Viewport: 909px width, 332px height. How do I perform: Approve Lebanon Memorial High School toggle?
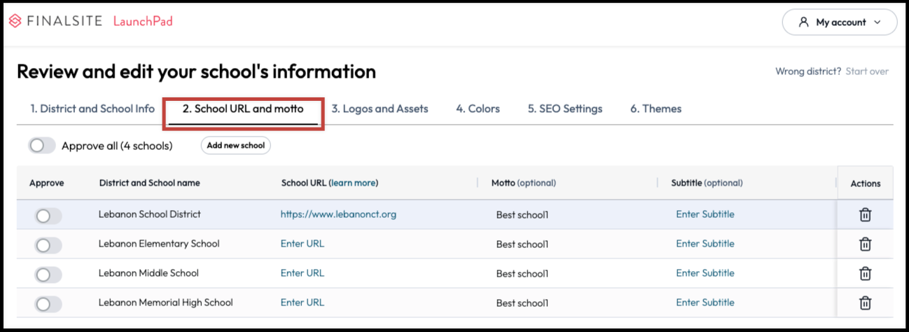click(x=48, y=305)
